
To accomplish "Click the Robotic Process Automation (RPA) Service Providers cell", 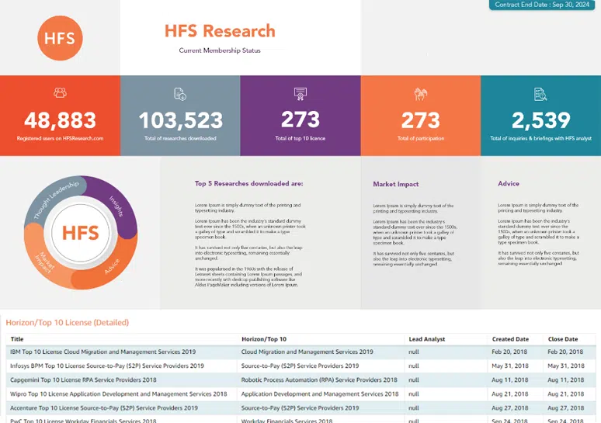I will (319, 380).
